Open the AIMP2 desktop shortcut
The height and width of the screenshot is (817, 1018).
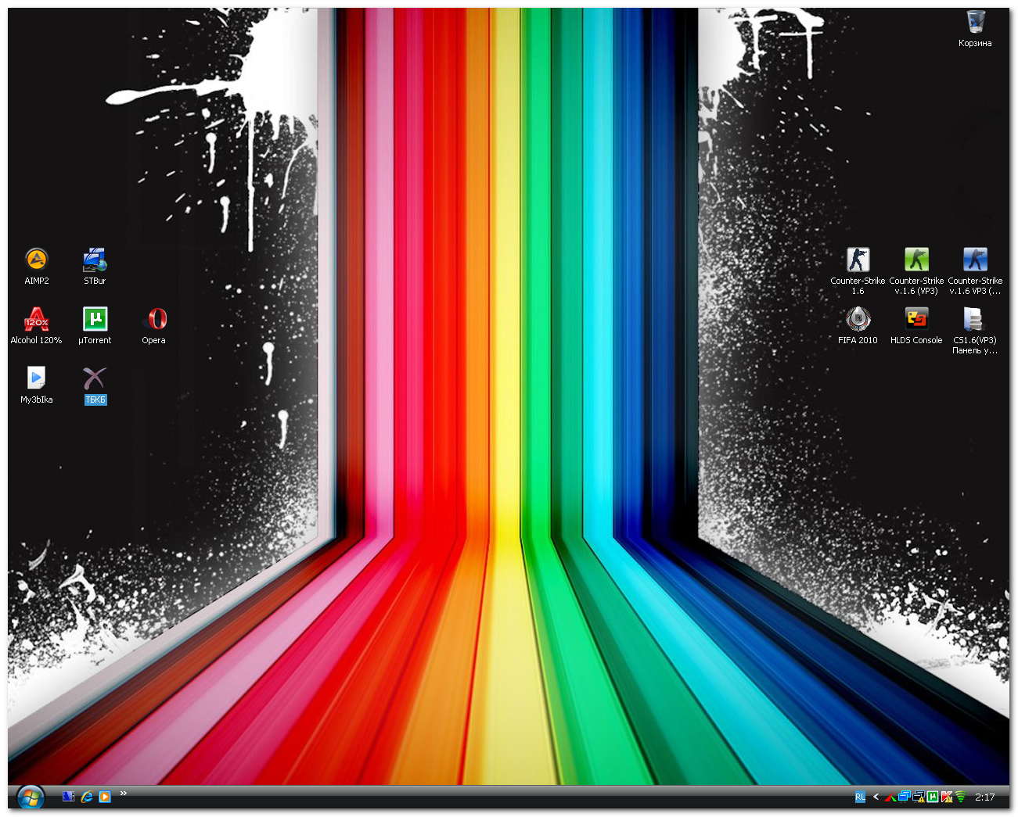(36, 260)
